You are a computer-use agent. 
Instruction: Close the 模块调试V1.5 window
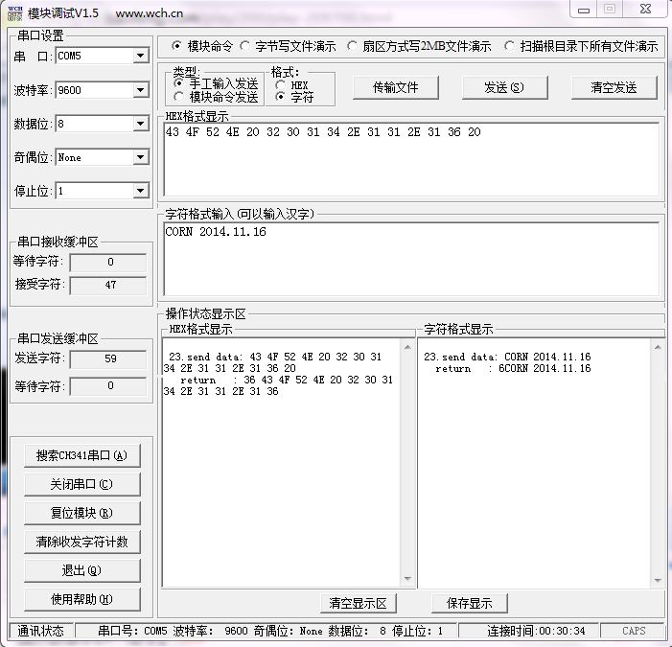[645, 10]
